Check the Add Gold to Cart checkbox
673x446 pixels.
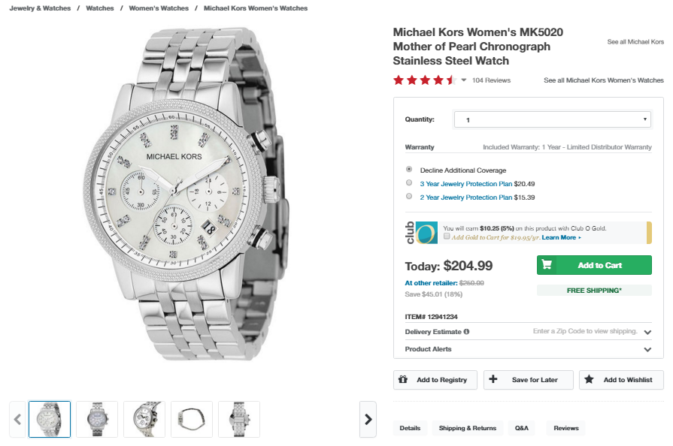tap(447, 237)
